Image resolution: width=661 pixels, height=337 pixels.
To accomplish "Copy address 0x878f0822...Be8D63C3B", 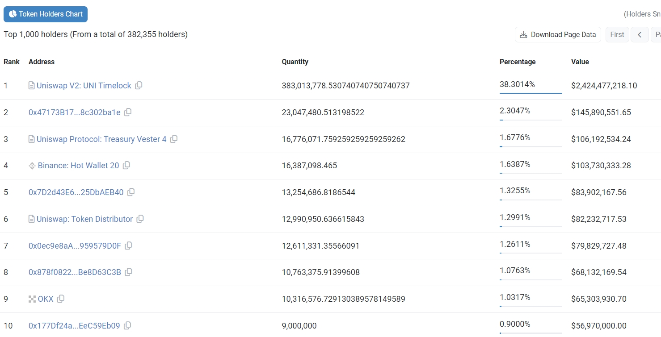I will 128,272.
